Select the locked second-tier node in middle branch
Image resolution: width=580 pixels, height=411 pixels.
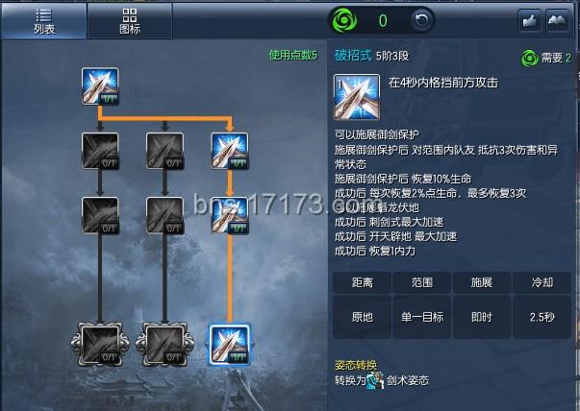[165, 151]
